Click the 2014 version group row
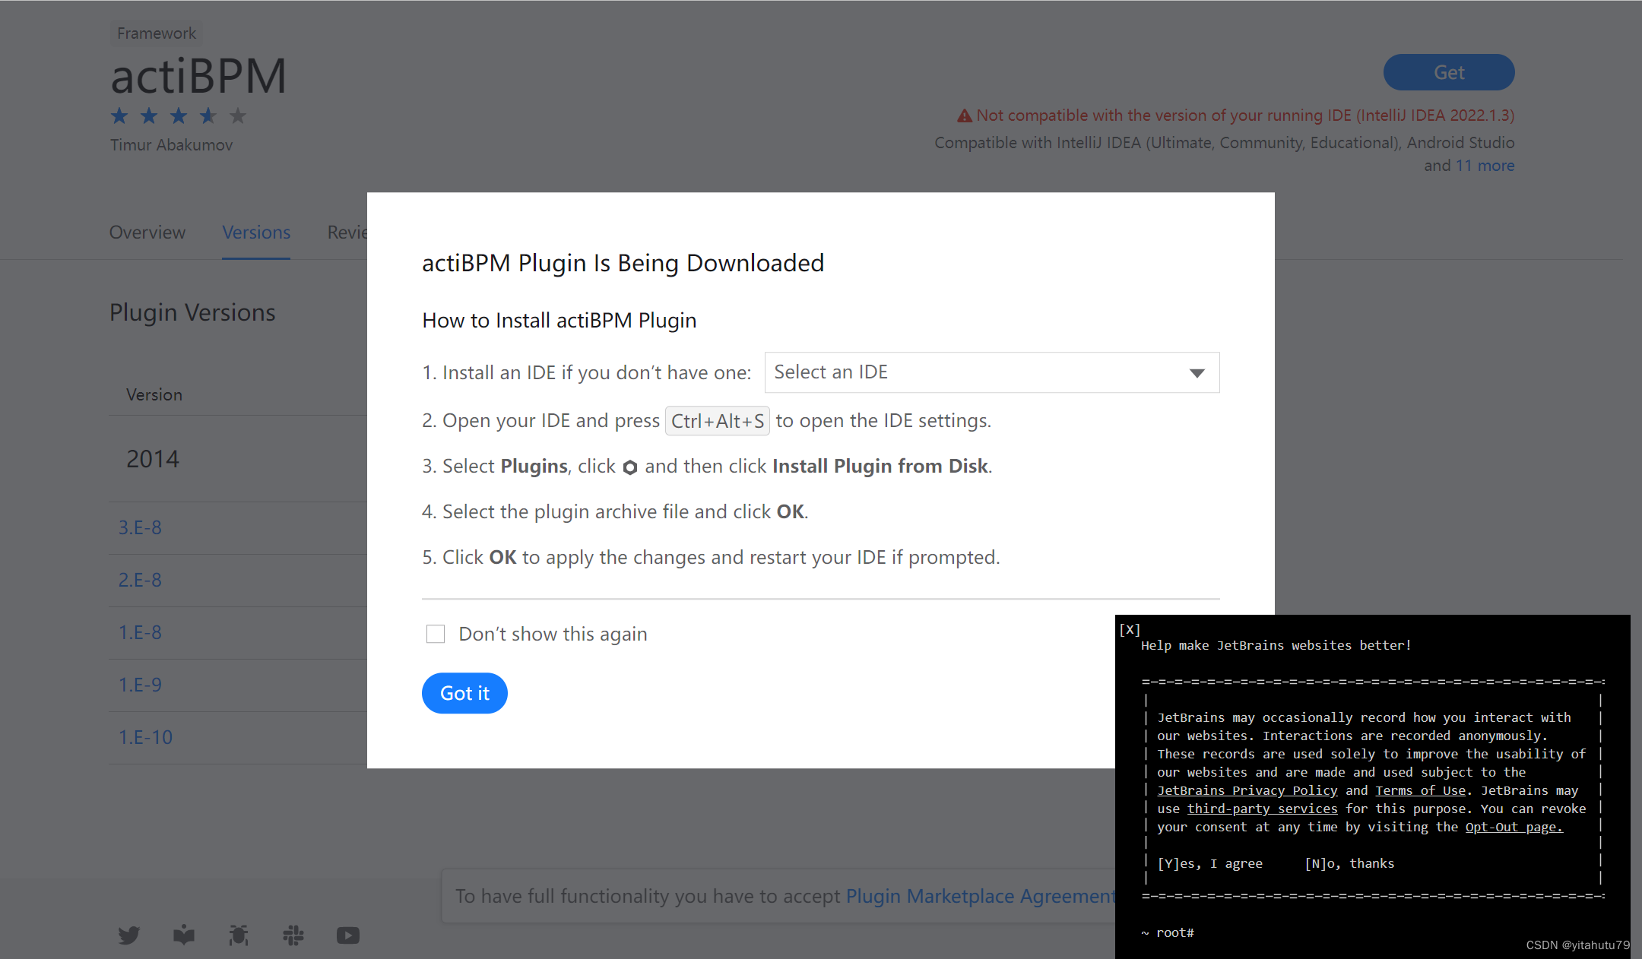1642x959 pixels. [238, 459]
